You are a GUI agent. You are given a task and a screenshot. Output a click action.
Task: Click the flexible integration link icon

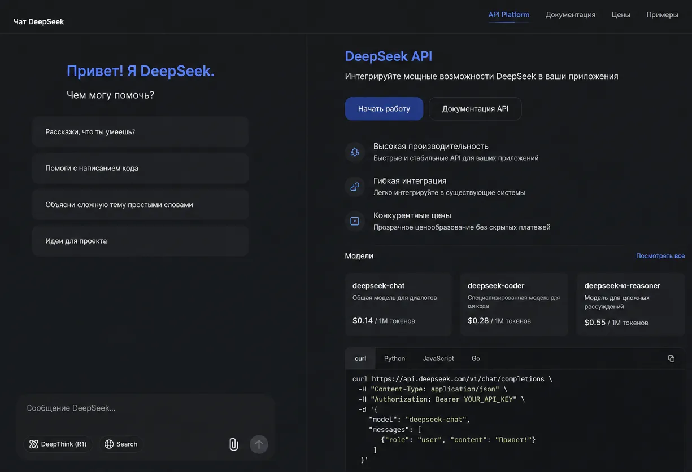355,186
